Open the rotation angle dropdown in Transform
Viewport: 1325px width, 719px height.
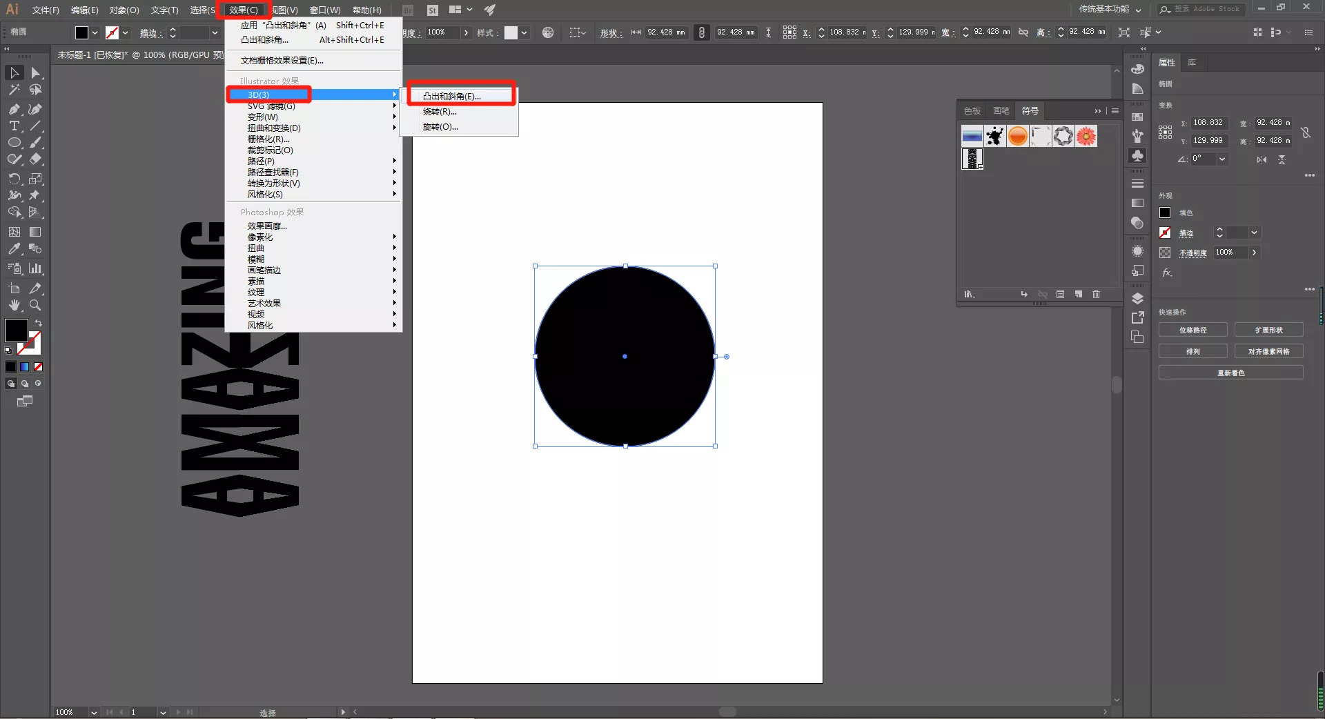click(1223, 159)
